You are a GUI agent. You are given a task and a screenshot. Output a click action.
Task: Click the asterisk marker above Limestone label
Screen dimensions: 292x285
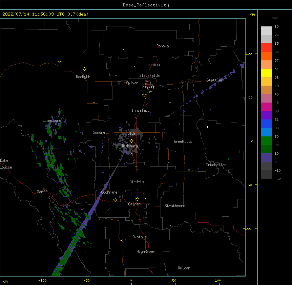point(52,117)
